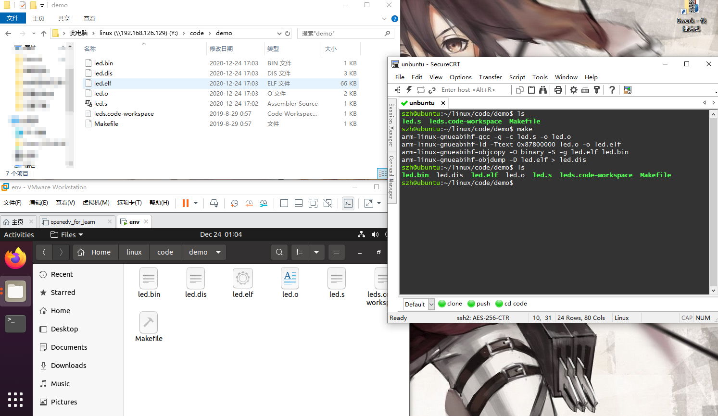The width and height of the screenshot is (718, 416).
Task: Toggle list view in Ubuntu Files
Action: tap(300, 252)
